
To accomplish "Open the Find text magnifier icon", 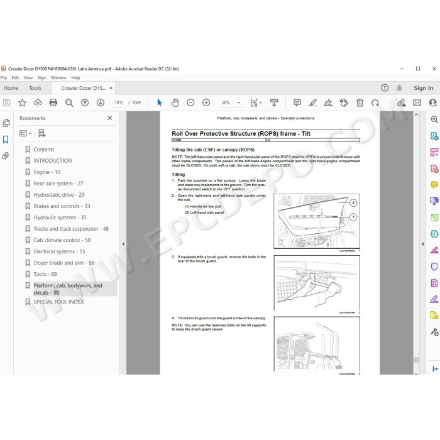I will coord(69,102).
